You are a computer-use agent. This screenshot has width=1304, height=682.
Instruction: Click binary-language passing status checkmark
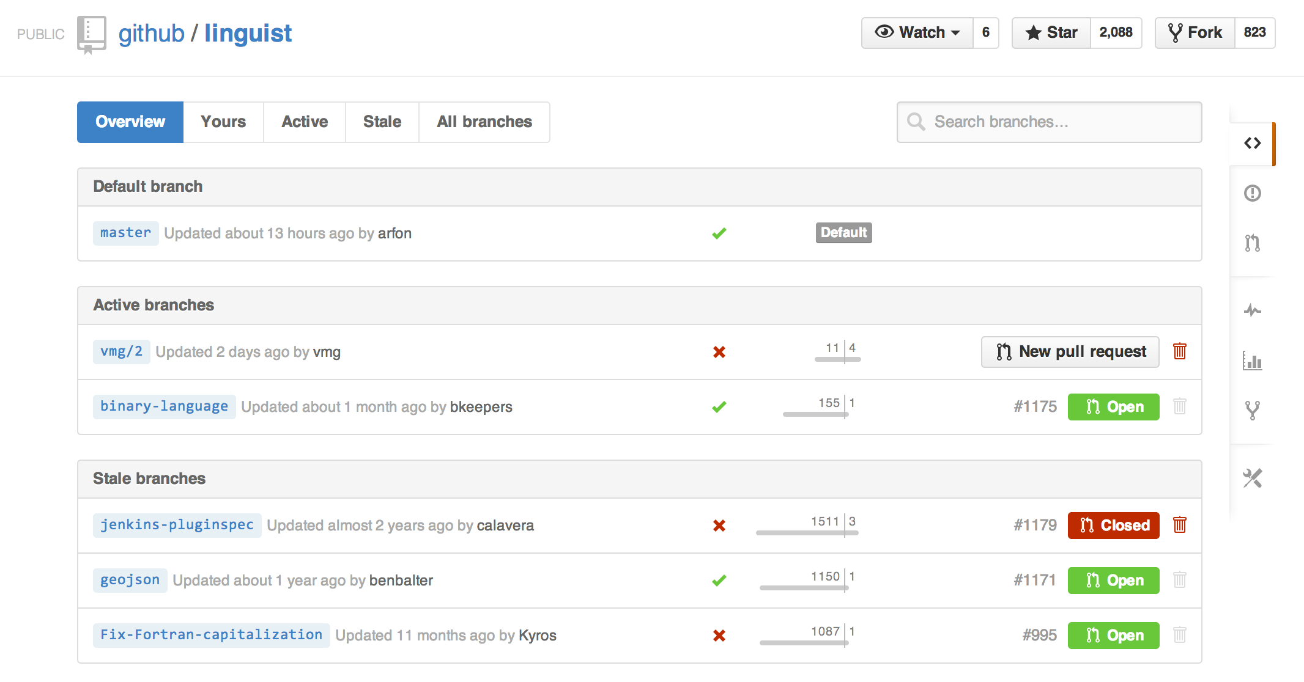pos(719,407)
